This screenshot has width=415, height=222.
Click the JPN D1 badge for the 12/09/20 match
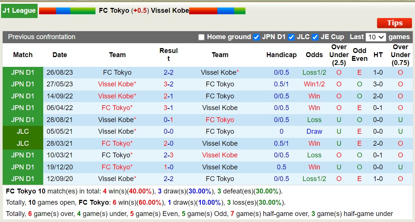pos(23,178)
